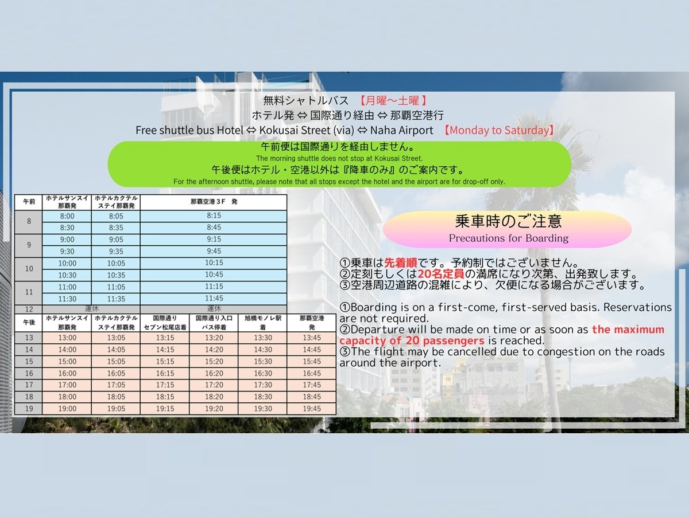This screenshot has height=517, width=689.
Task: Click the 10:15 airport time cell
Action: (x=214, y=263)
